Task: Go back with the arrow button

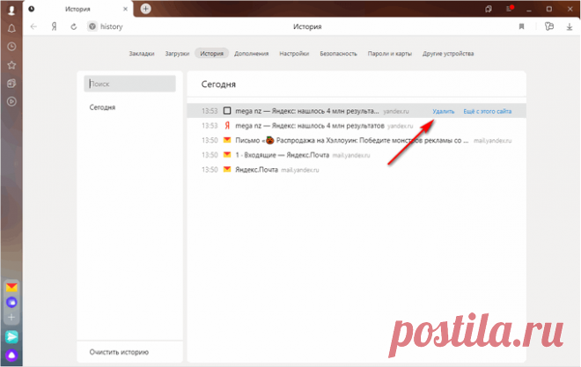Action: (x=33, y=26)
